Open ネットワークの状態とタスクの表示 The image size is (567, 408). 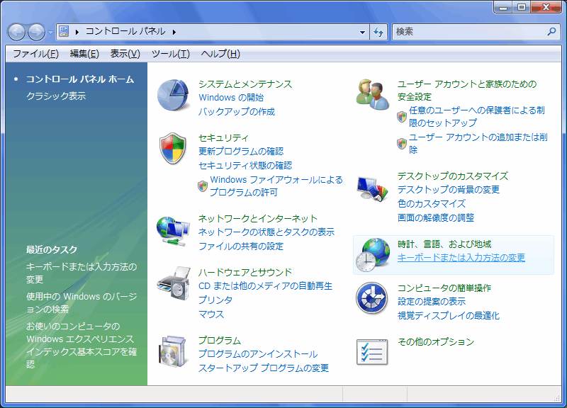[266, 232]
